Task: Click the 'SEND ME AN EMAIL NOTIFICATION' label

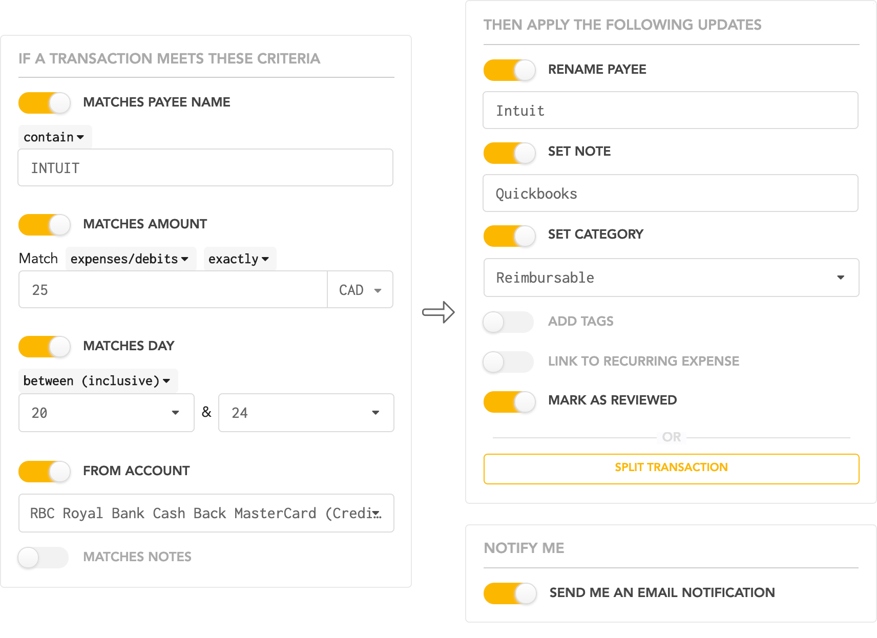Action: [x=662, y=593]
